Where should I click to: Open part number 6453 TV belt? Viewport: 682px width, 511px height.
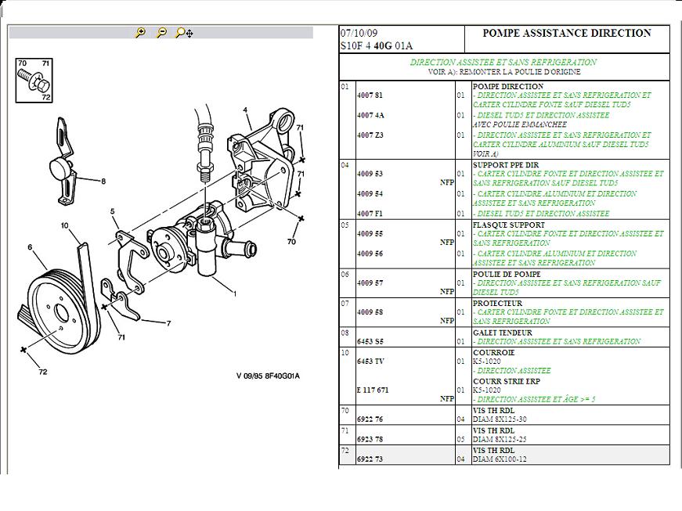click(x=370, y=362)
